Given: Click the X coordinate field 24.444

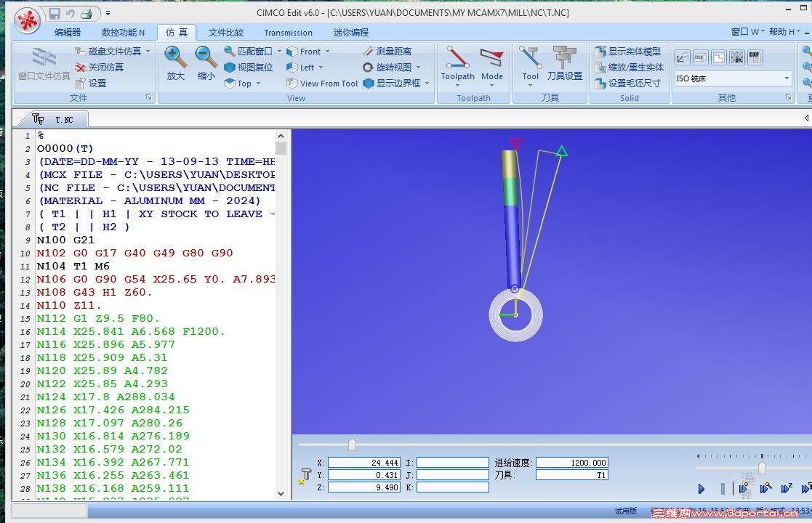Looking at the screenshot, I should pyautogui.click(x=364, y=463).
